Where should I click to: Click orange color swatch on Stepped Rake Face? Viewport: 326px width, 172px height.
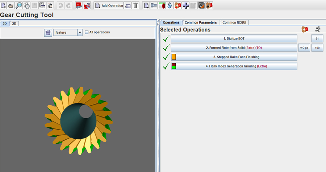(x=174, y=57)
